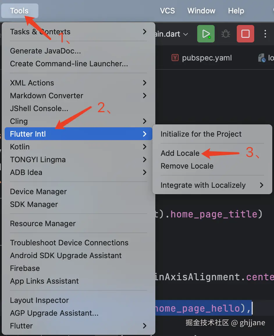Start debugging with the bug icon
Screen dimensions: 274x336
tap(225, 34)
